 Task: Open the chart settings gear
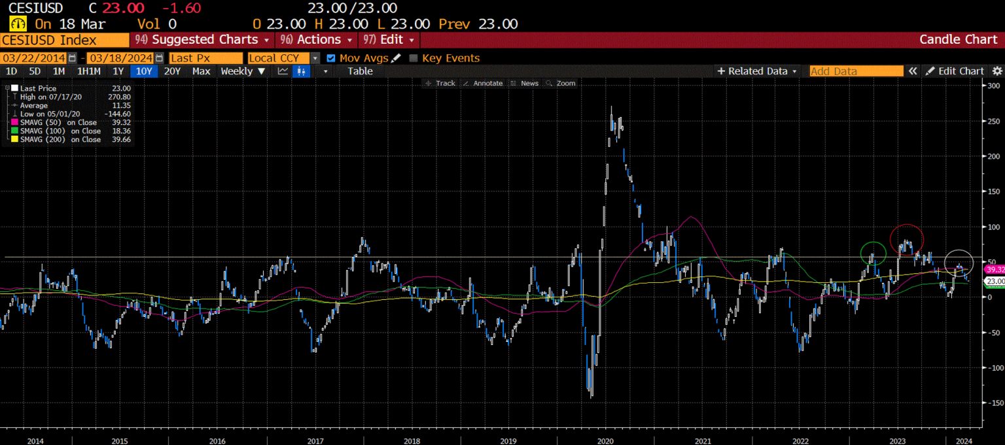click(998, 71)
